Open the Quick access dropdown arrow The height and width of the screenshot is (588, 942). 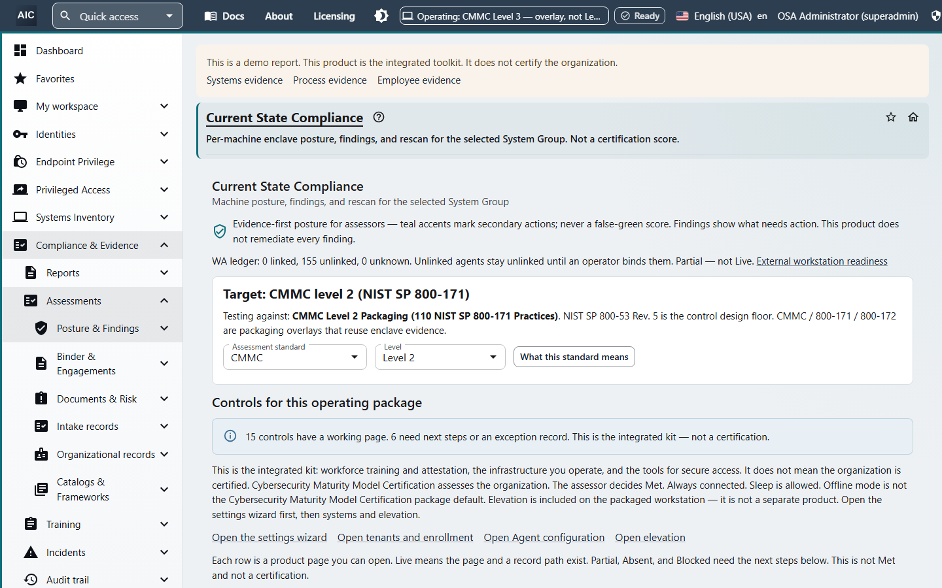click(169, 16)
